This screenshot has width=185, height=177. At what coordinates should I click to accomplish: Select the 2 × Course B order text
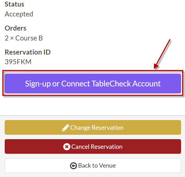click(24, 38)
